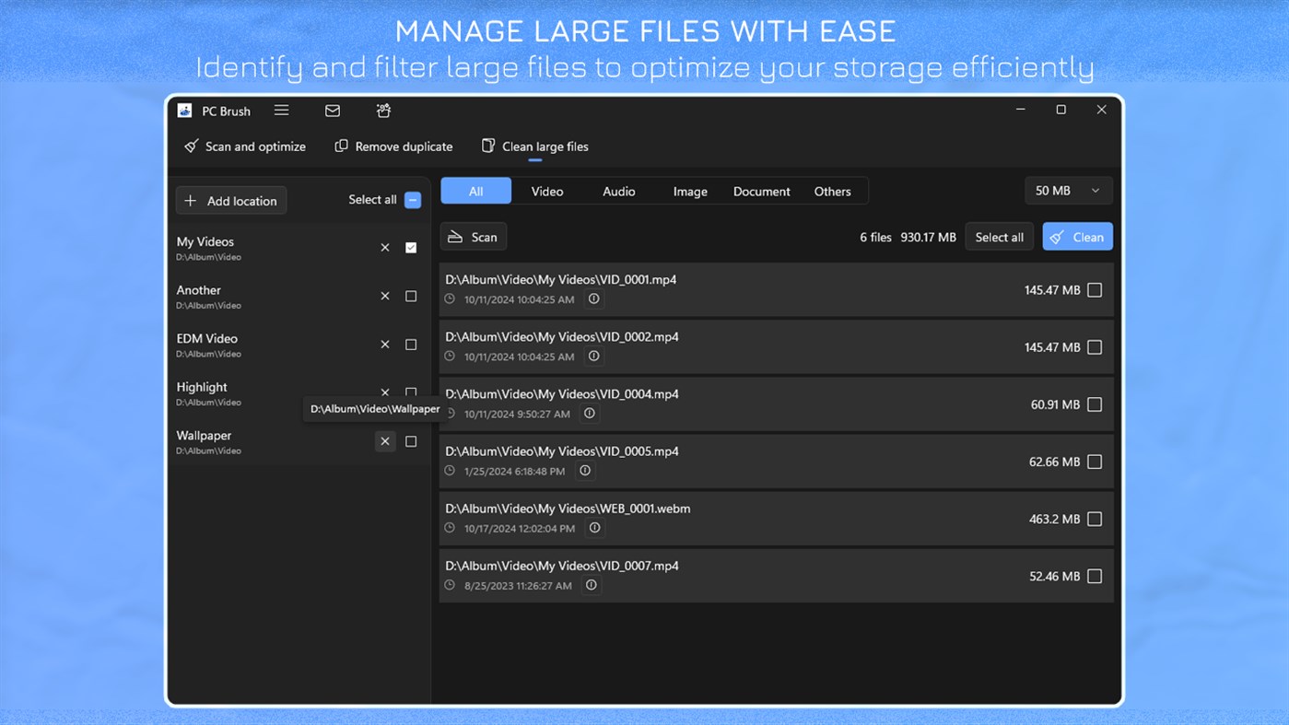The height and width of the screenshot is (725, 1289).
Task: Open the feedback mail icon
Action: coord(332,110)
